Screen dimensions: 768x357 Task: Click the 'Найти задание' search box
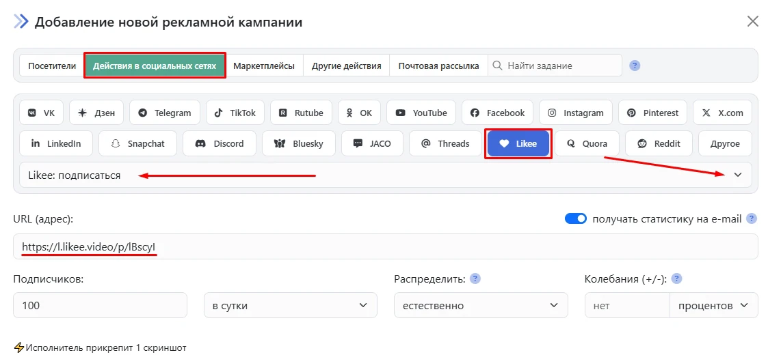[561, 66]
